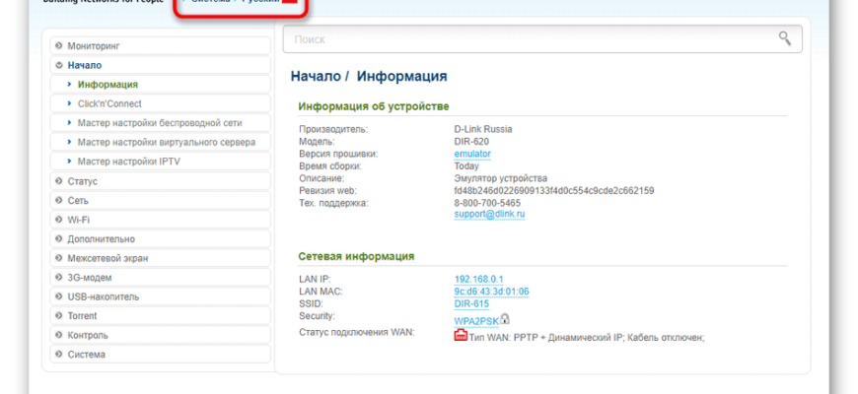This screenshot has height=394, width=858.
Task: Expand the 3G-модем section
Action: (161, 278)
